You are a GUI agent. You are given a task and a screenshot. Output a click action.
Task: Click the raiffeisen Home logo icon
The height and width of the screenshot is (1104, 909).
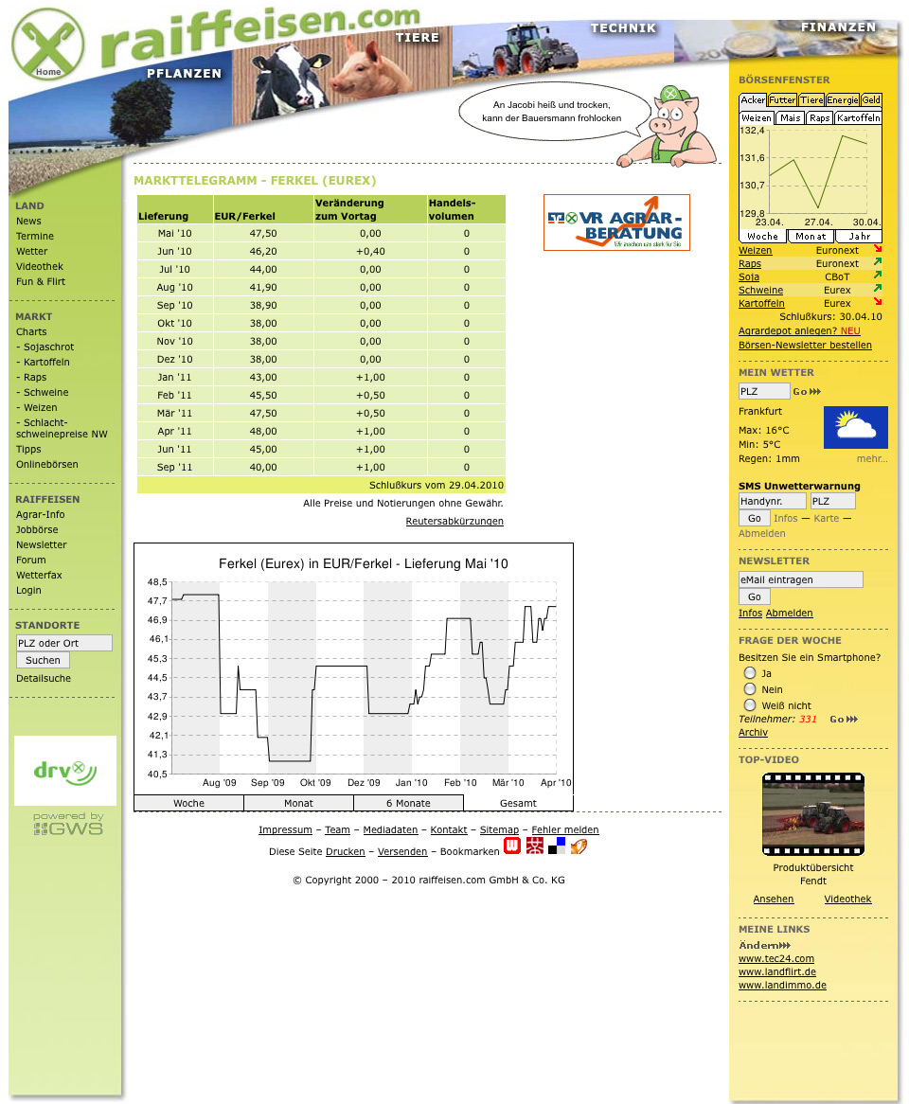coord(48,44)
